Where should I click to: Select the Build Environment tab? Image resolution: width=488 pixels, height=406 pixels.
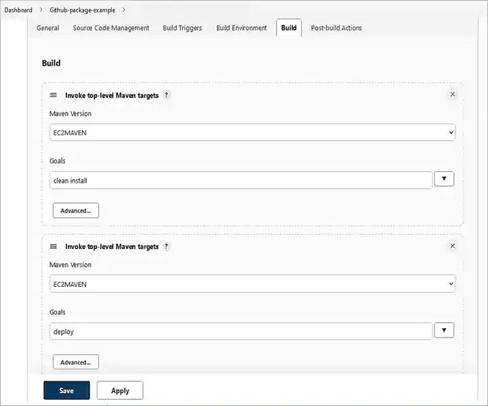(241, 28)
